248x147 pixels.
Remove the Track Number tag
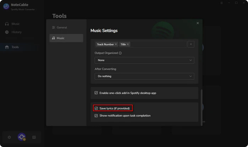(116, 44)
